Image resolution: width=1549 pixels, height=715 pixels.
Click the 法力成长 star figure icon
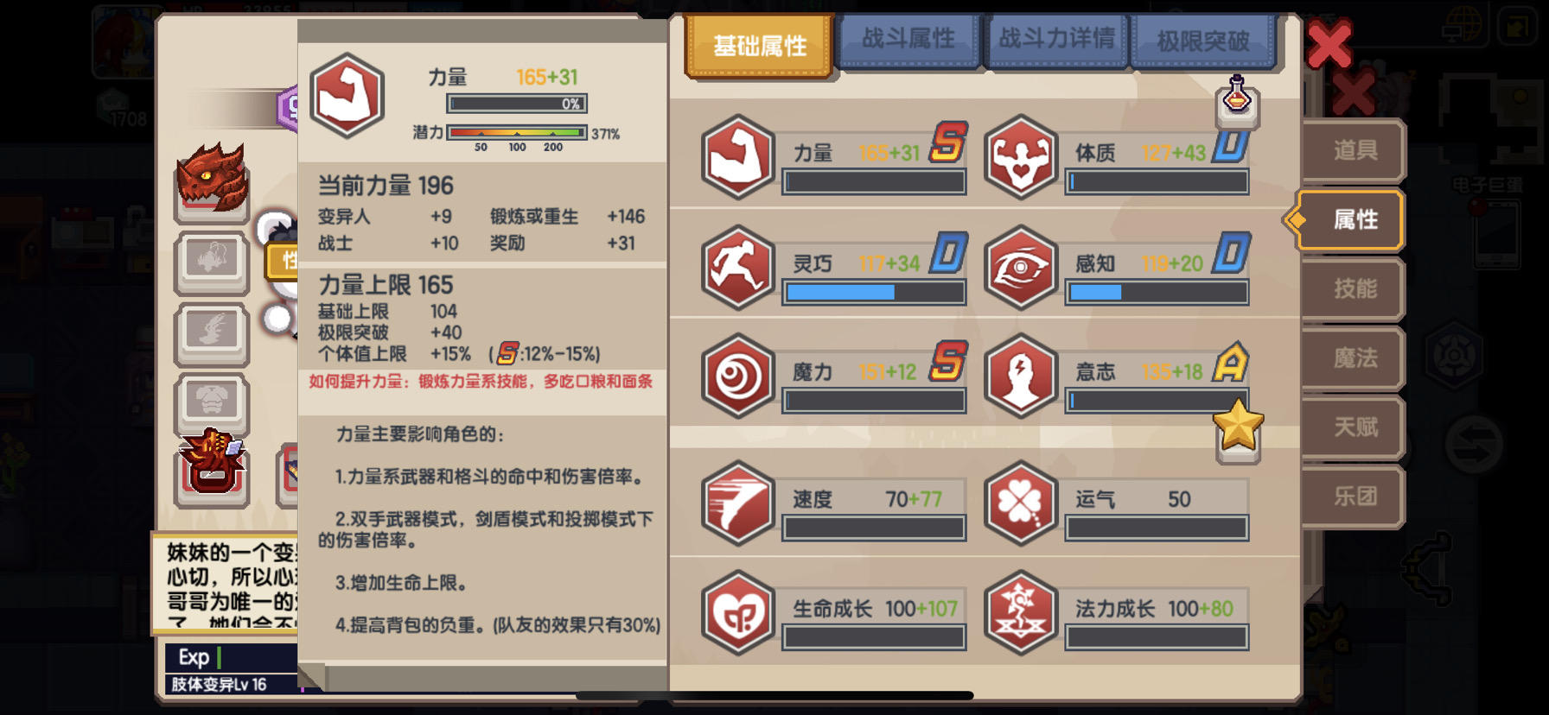[1020, 612]
